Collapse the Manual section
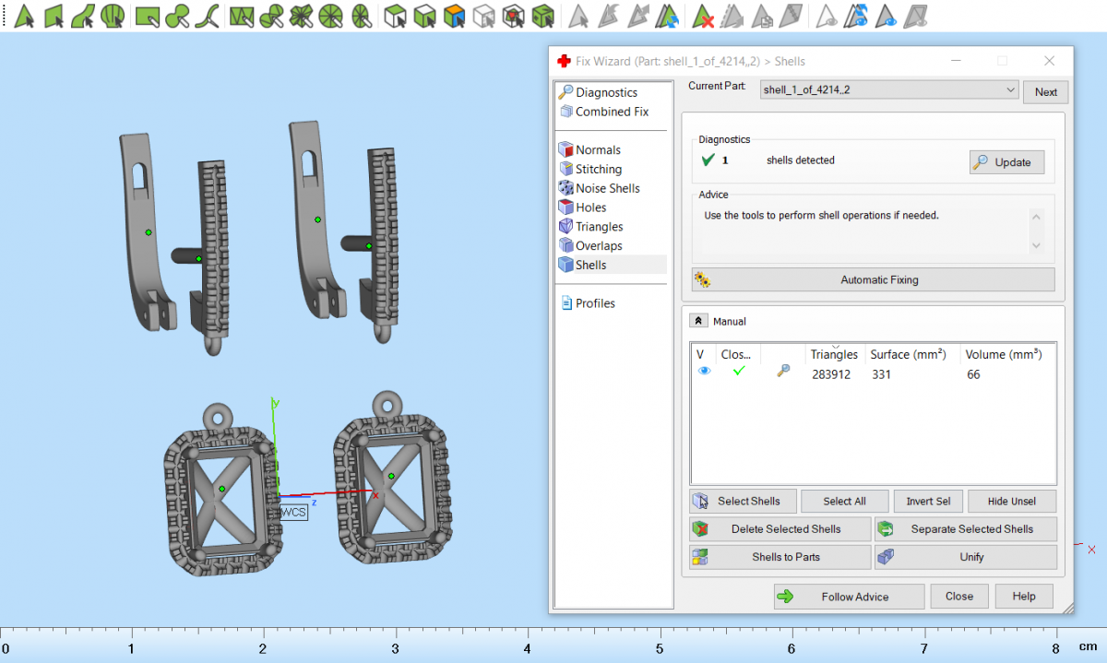The height and width of the screenshot is (663, 1107). click(698, 321)
